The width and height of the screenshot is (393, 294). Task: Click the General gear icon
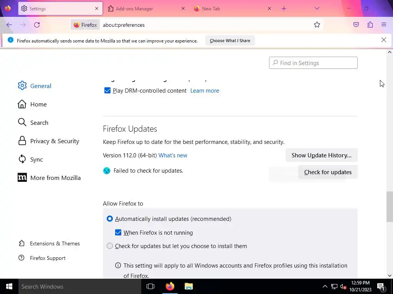pos(22,85)
